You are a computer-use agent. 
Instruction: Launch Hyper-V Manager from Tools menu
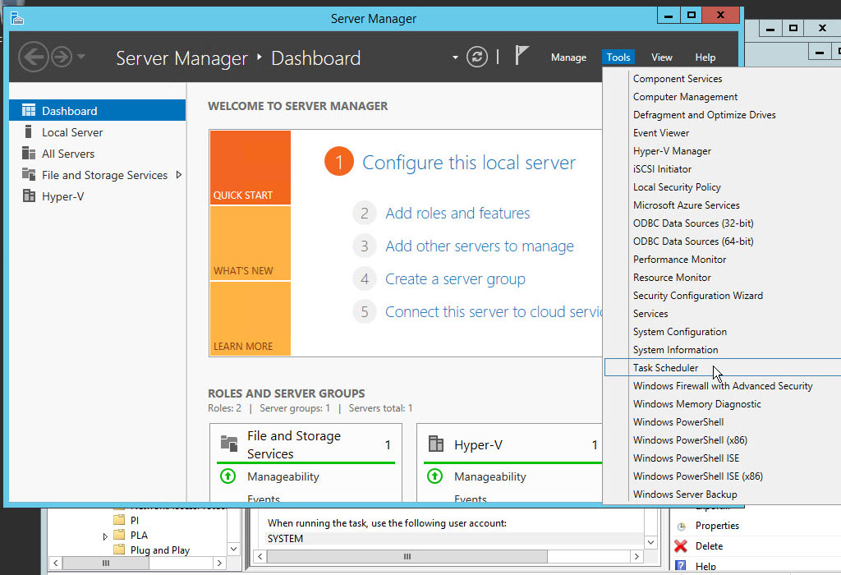pos(672,151)
